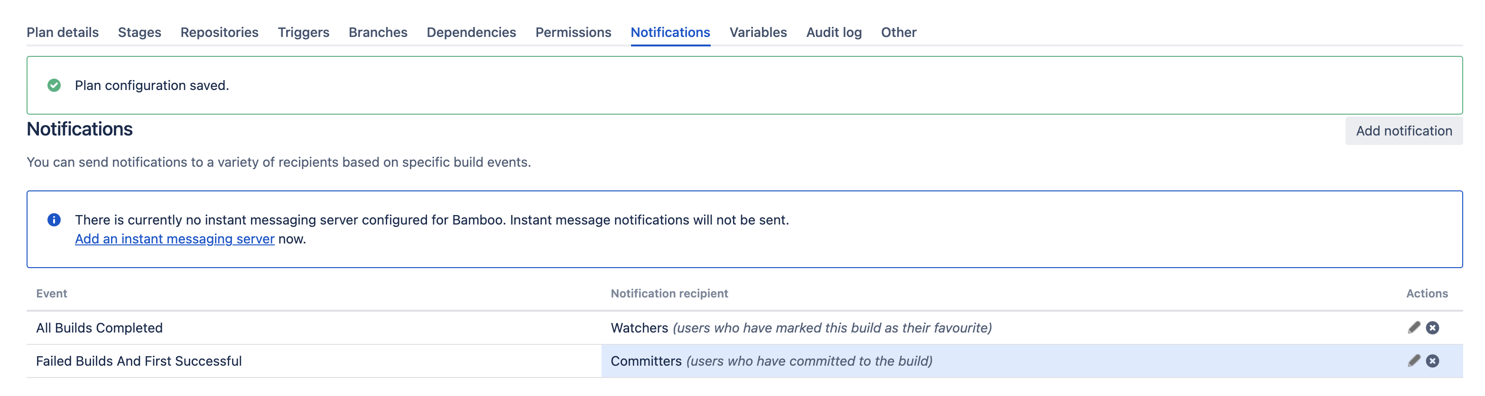Click the Notification recipient column header
Image resolution: width=1485 pixels, height=396 pixels.
pos(669,294)
